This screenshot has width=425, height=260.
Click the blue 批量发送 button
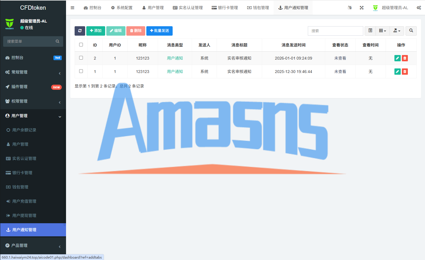159,31
